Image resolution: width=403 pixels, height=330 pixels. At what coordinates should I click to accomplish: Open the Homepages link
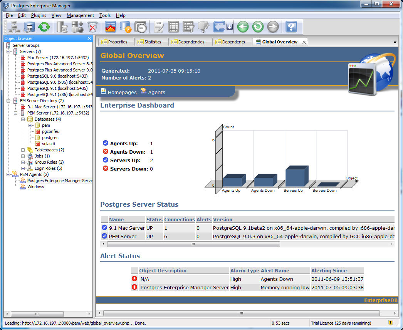122,92
